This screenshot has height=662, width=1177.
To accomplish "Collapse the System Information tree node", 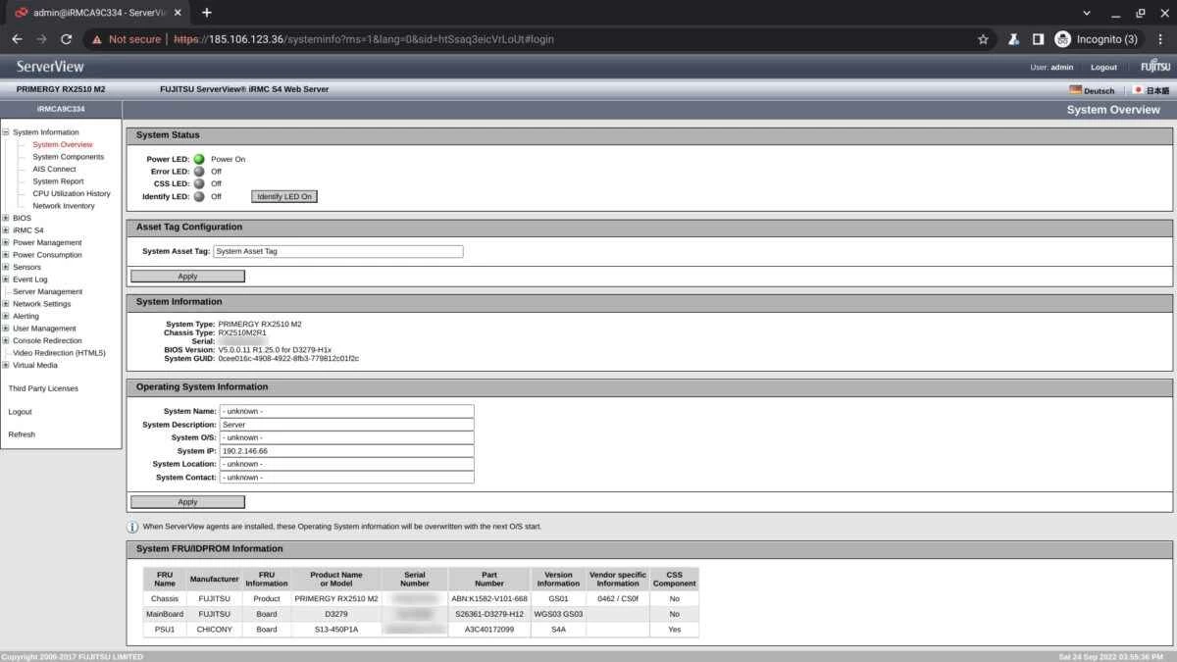I will tap(6, 132).
